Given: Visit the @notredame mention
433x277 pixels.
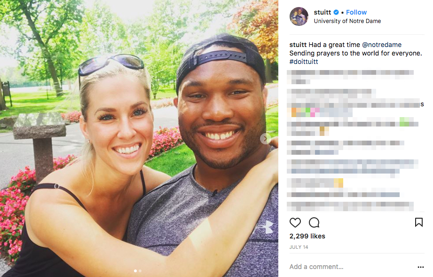Looking at the screenshot, I should coord(382,45).
